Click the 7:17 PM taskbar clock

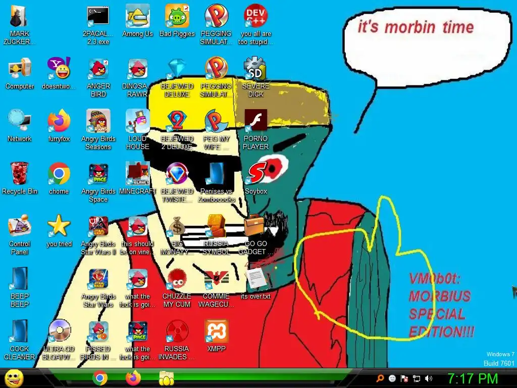(x=473, y=378)
